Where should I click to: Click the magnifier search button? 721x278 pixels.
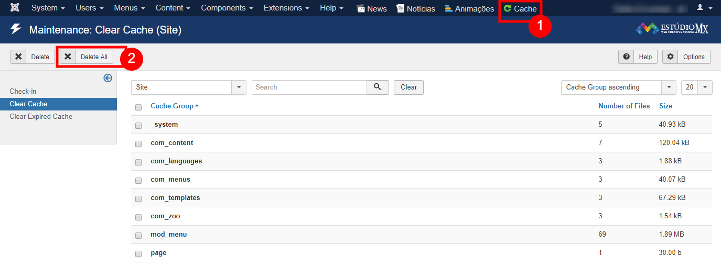(x=378, y=87)
